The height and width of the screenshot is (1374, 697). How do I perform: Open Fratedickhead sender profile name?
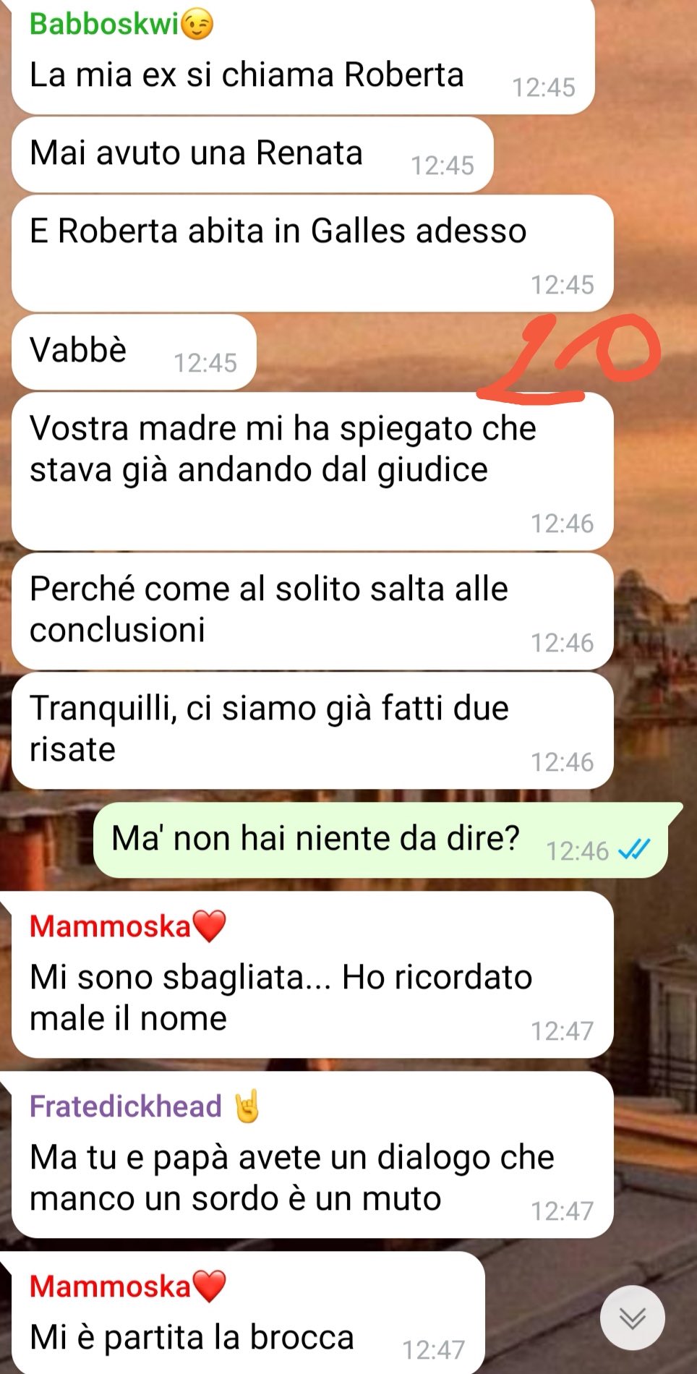(126, 1106)
